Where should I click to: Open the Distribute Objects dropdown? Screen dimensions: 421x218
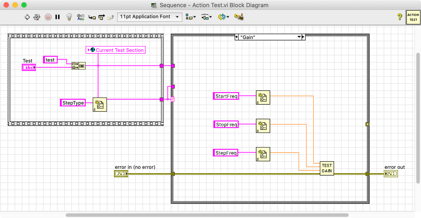(x=206, y=17)
